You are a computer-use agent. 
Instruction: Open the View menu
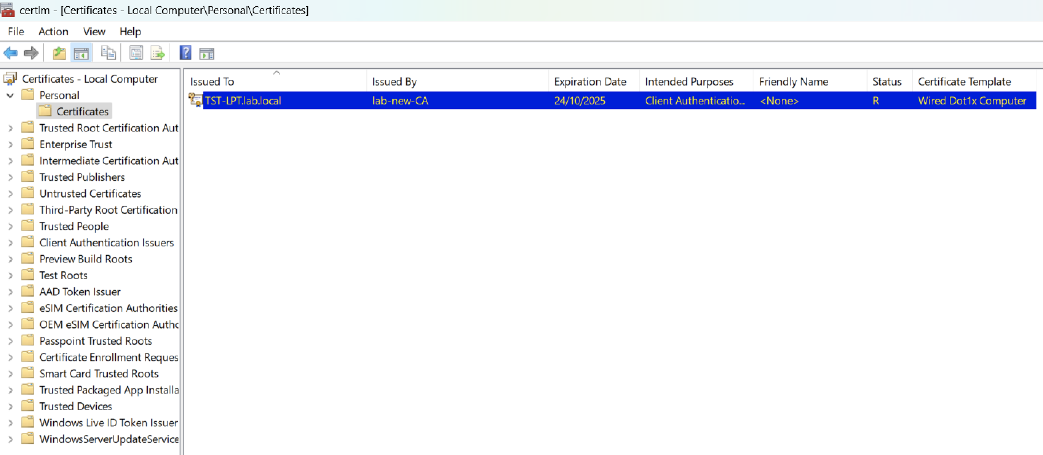(94, 32)
